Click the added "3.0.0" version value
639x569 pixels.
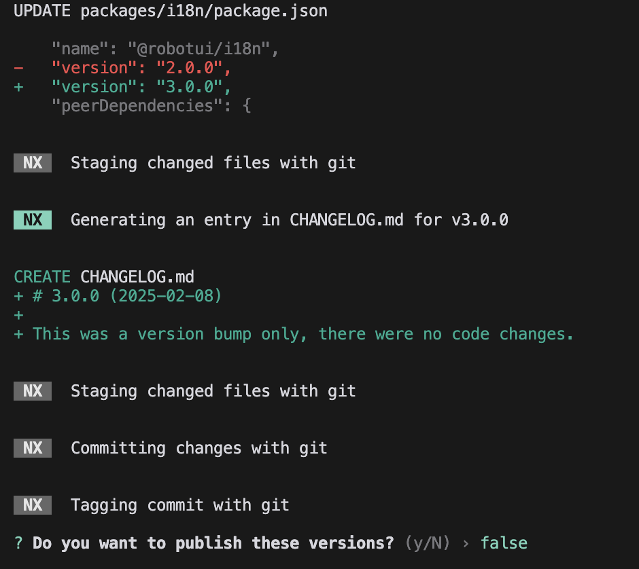(190, 87)
